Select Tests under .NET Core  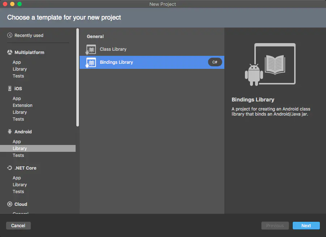[18, 192]
